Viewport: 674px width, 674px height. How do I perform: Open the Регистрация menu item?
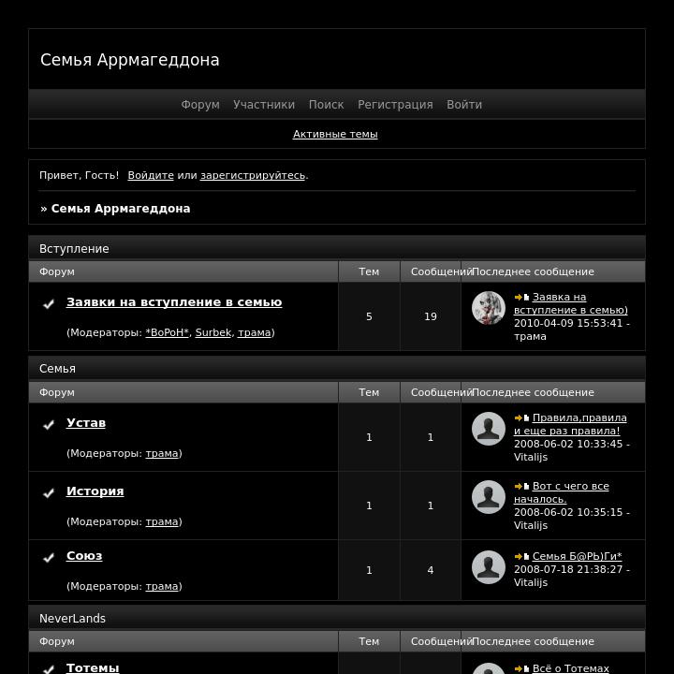pos(395,105)
